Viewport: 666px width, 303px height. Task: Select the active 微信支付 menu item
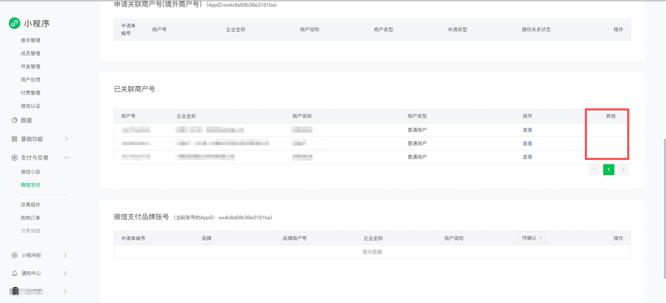(x=31, y=185)
